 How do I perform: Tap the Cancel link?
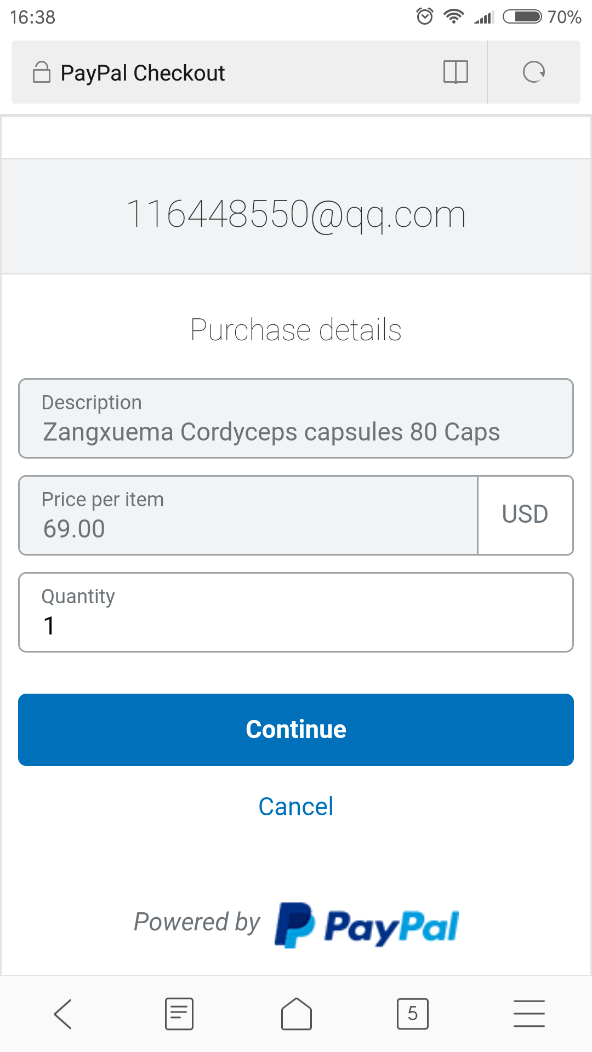coord(296,807)
